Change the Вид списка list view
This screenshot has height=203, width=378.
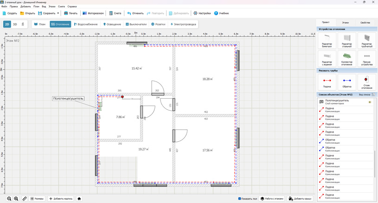pos(373,95)
